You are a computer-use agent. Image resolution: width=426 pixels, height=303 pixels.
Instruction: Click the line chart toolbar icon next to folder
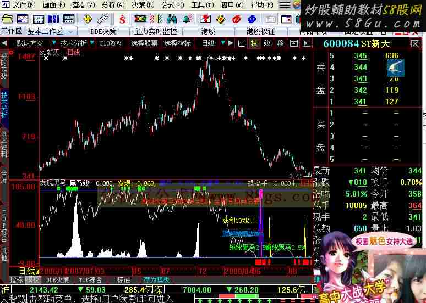coord(23,19)
